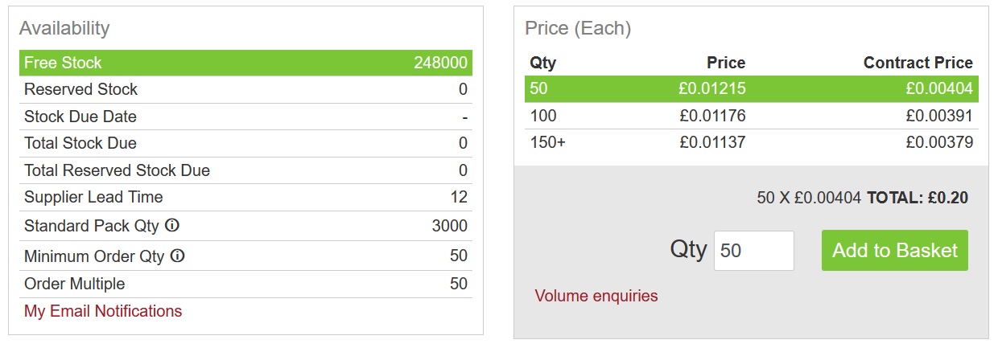Click the Supplier Lead Time row
The height and width of the screenshot is (348, 998).
pyautogui.click(x=245, y=197)
